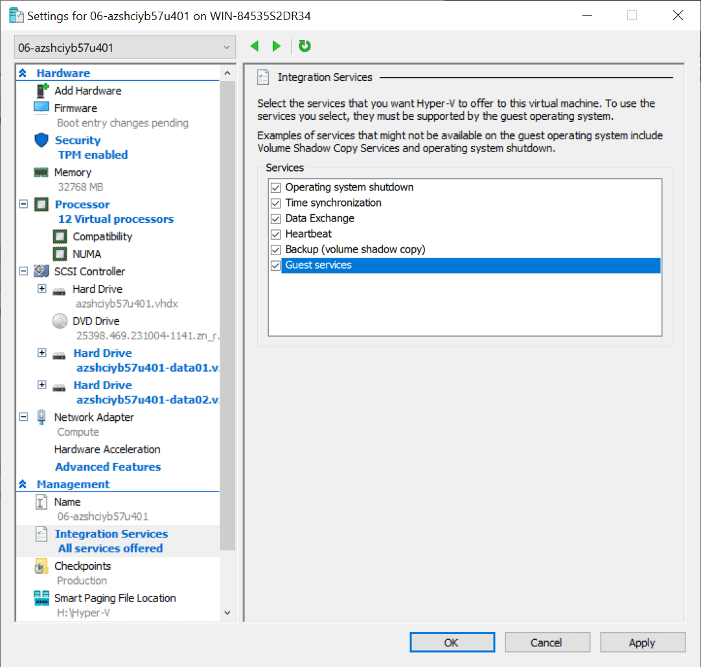This screenshot has height=667, width=701.
Task: Expand the azshciyb57u401.vhdx Hard Drive node
Action: pos(42,289)
